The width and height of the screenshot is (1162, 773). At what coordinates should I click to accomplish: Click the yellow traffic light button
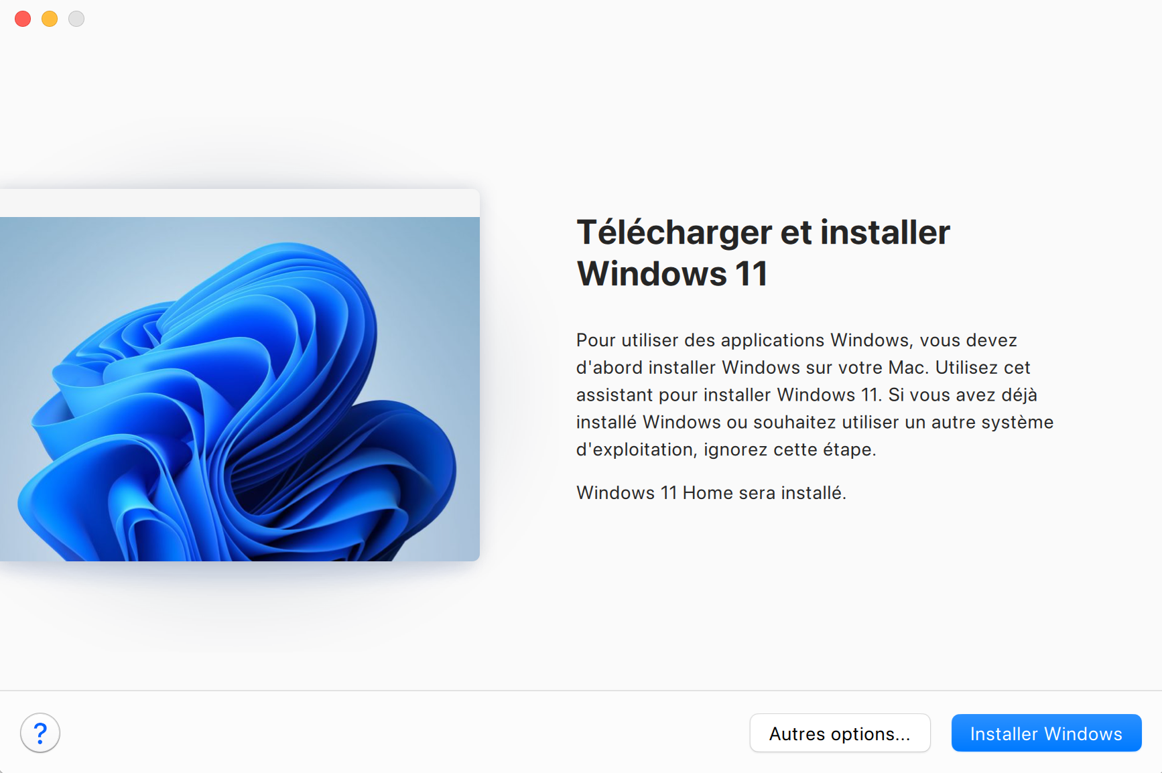click(x=49, y=19)
